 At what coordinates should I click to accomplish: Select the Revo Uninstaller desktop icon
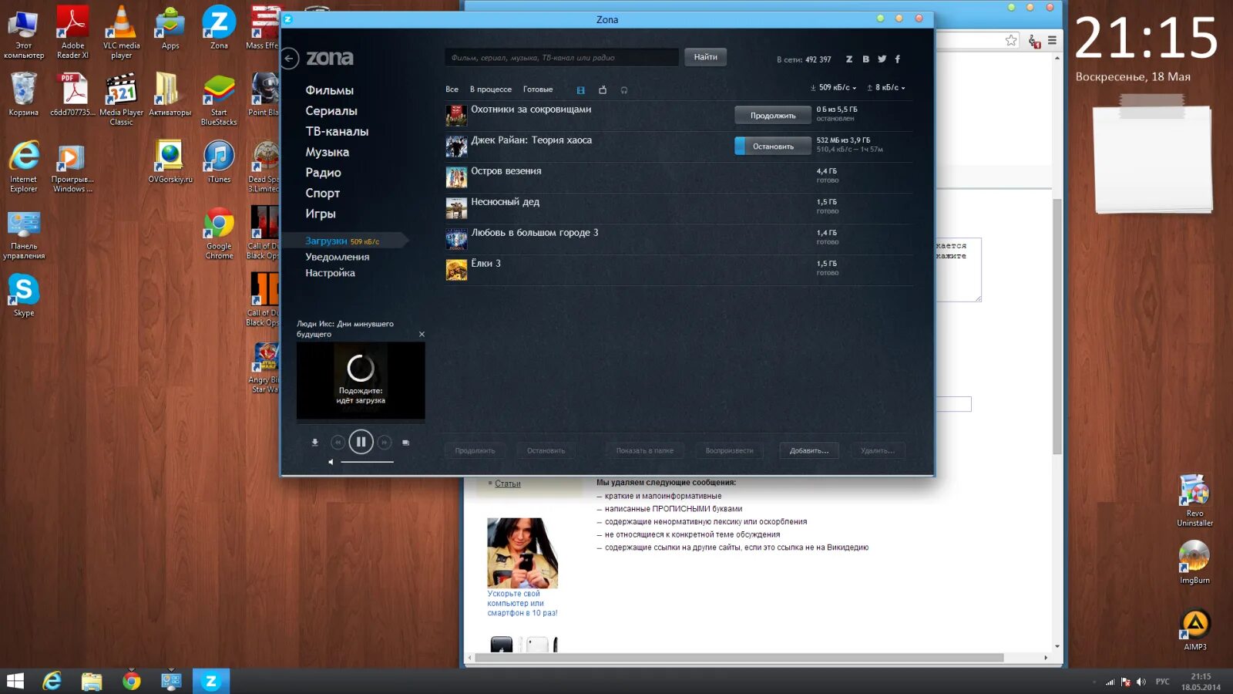(1194, 500)
